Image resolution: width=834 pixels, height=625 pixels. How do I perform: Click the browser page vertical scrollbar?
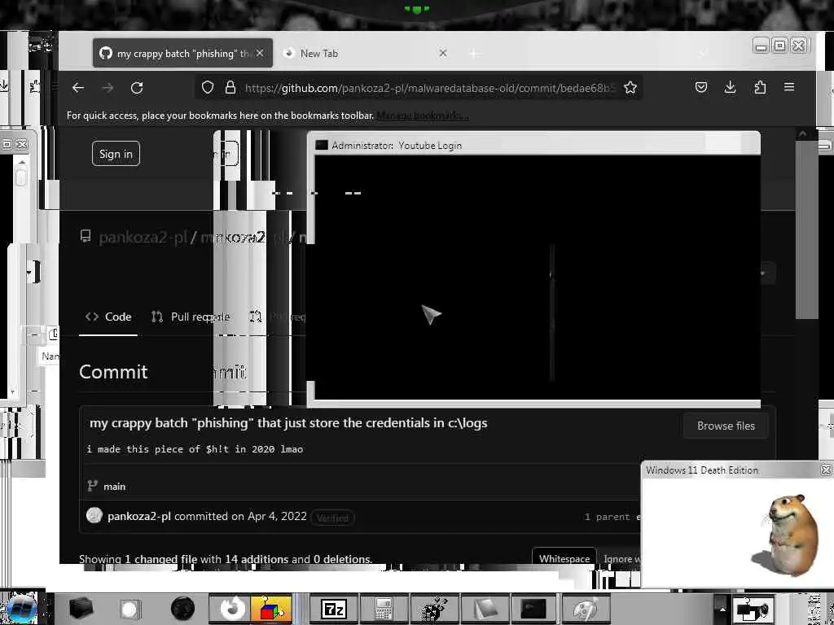click(805, 229)
